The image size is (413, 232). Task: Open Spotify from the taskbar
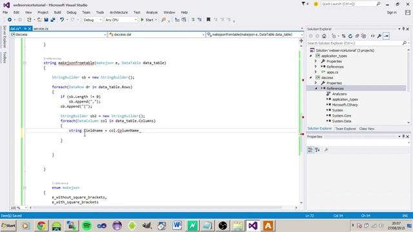click(86, 226)
